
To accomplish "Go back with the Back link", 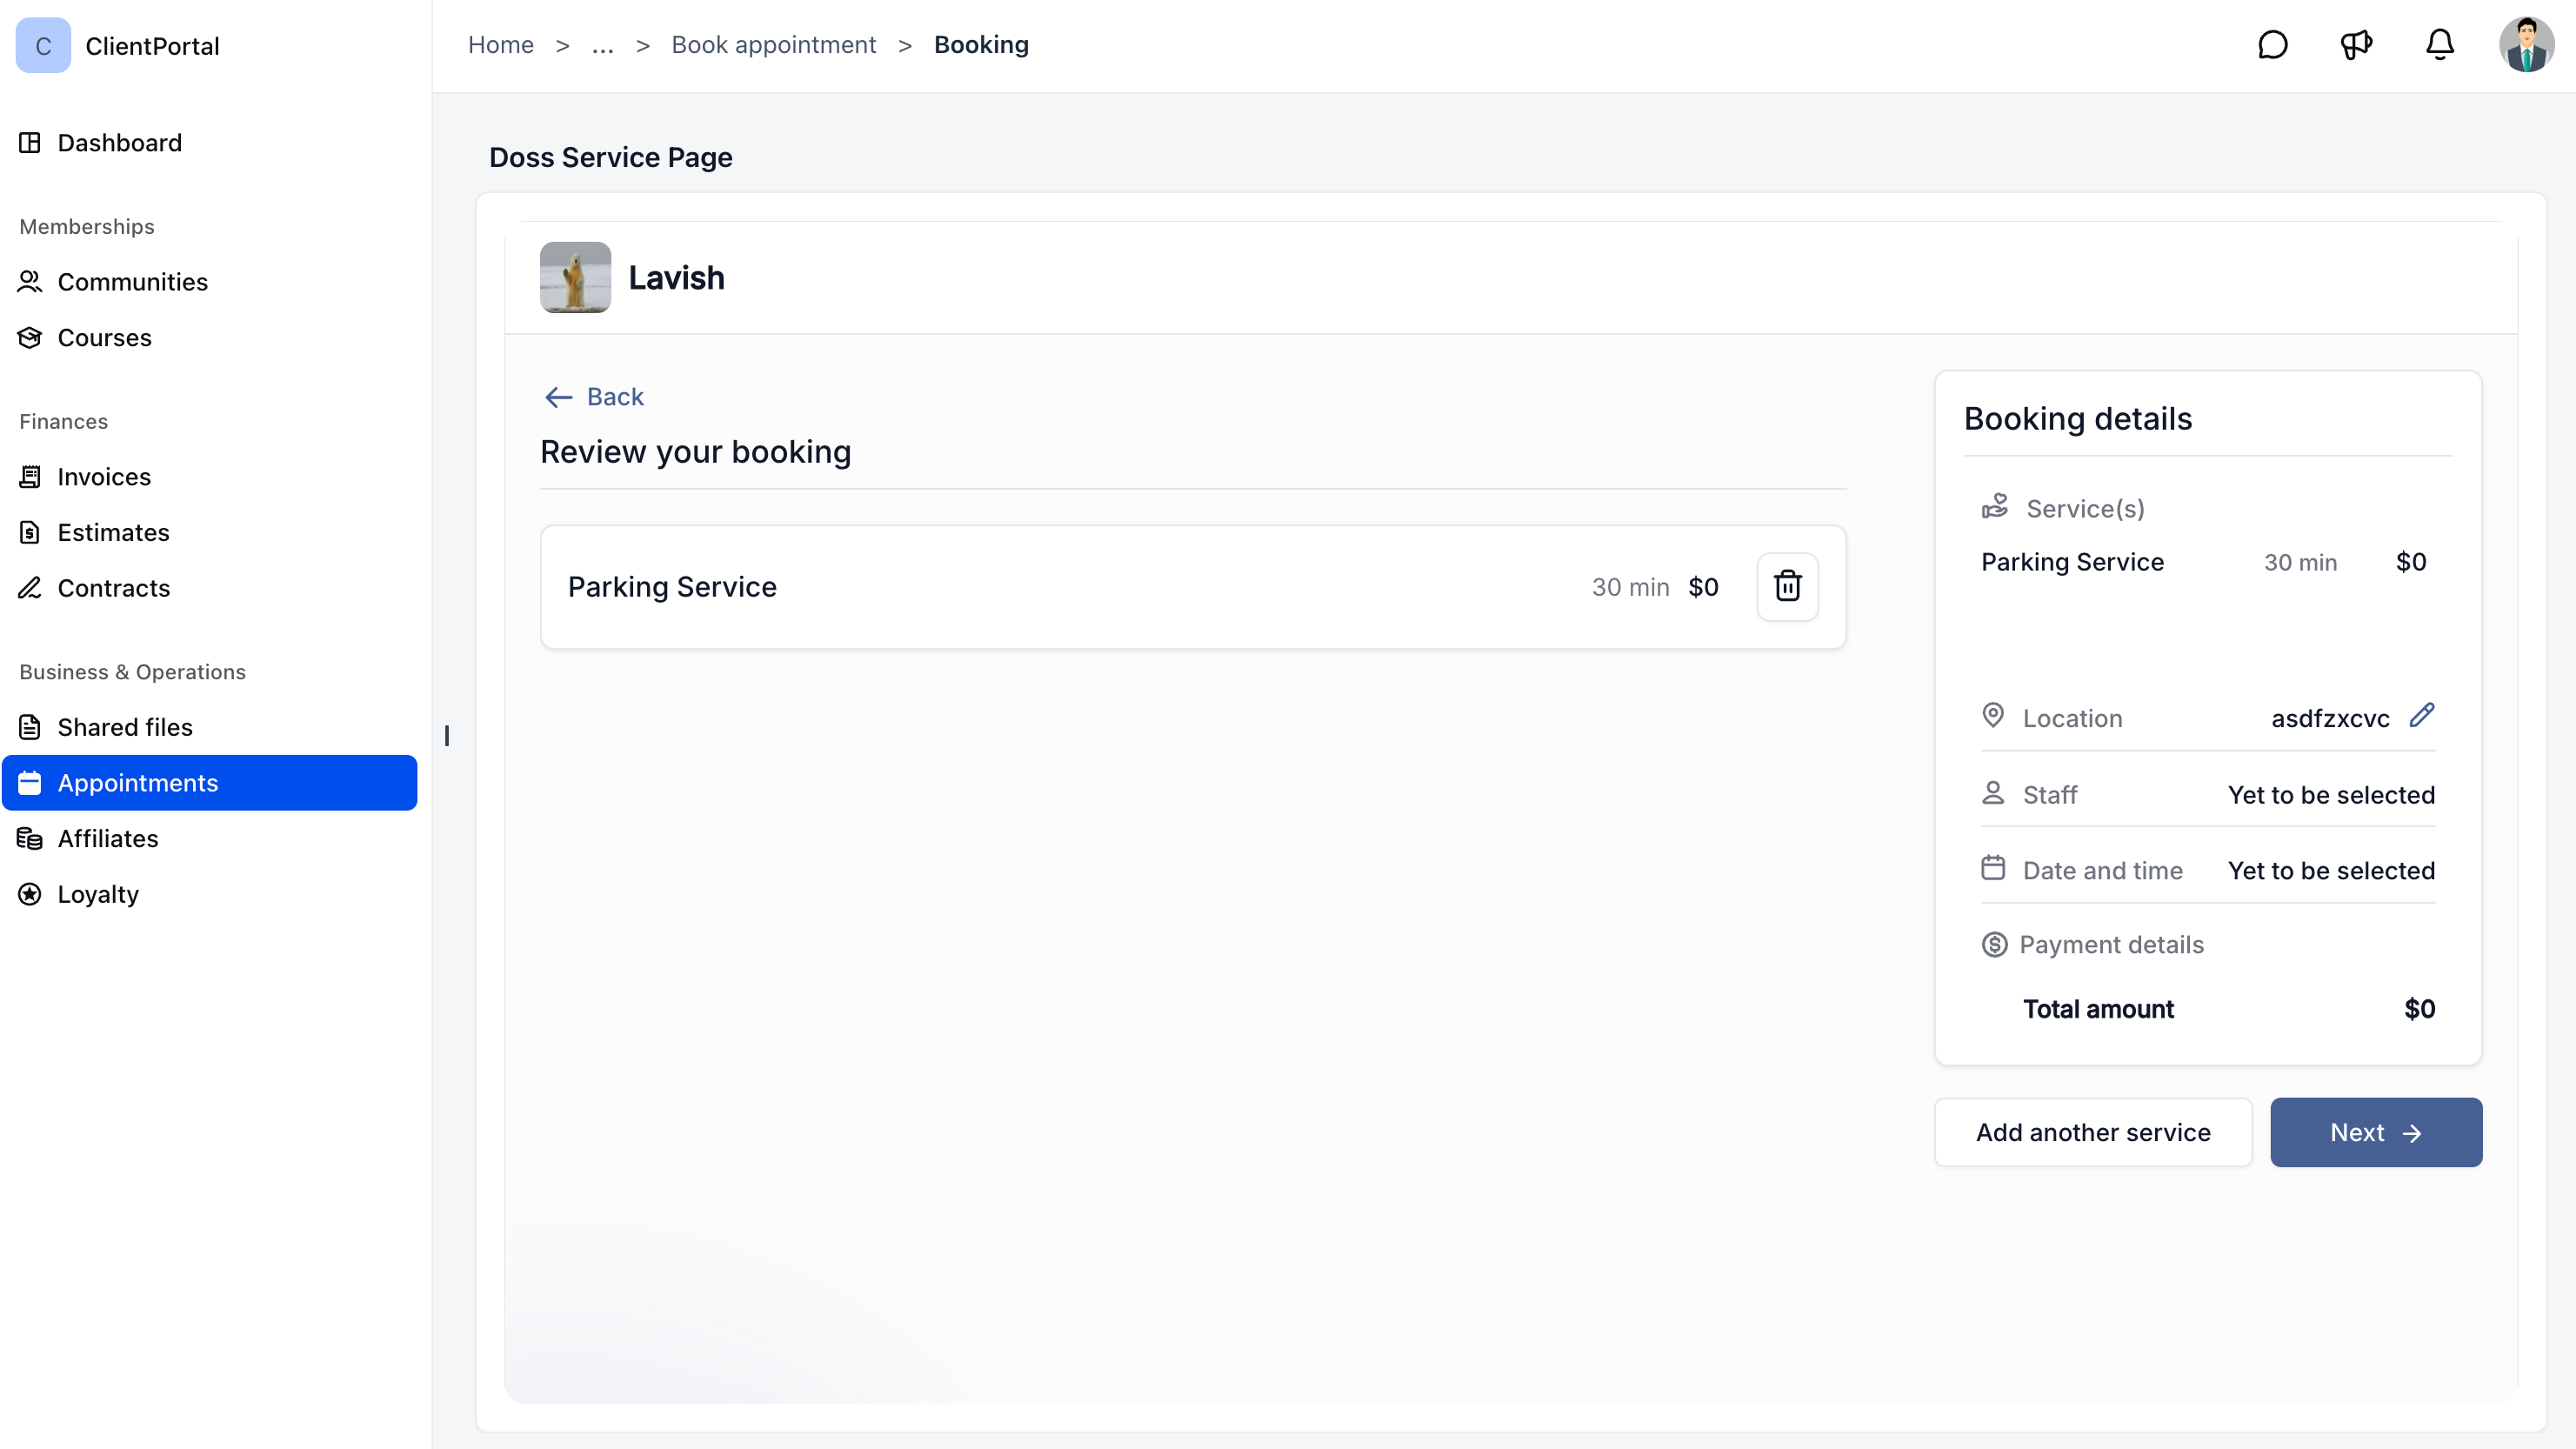I will point(594,397).
